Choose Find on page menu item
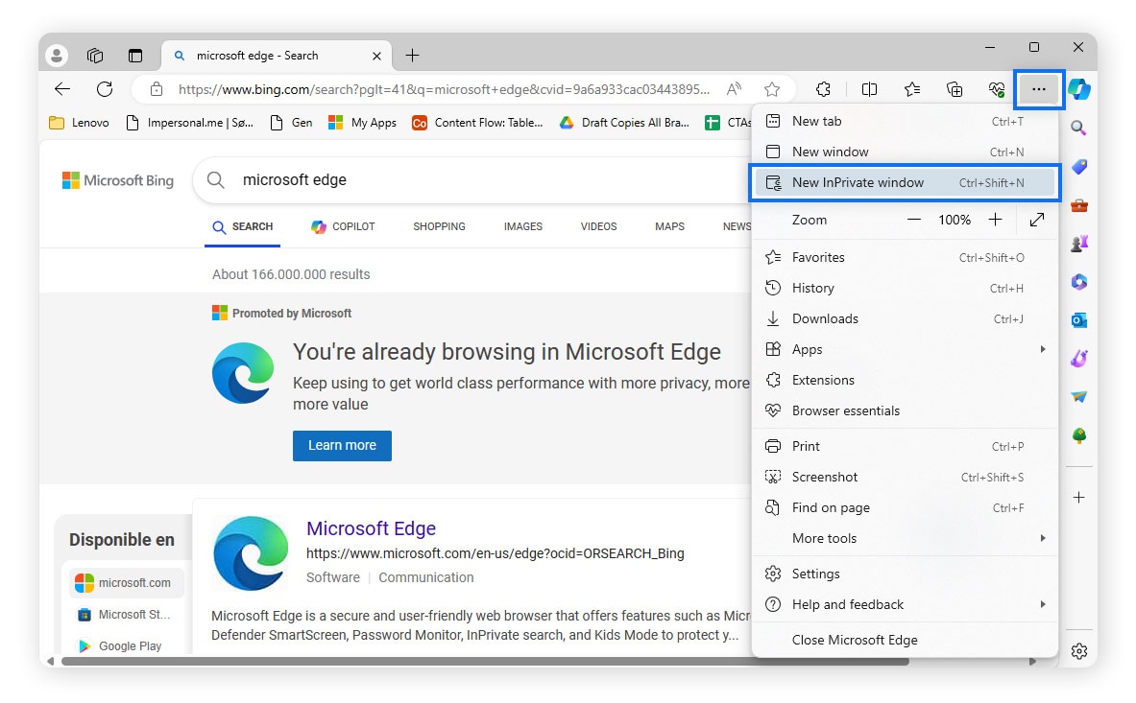This screenshot has height=703, width=1136. coord(905,507)
